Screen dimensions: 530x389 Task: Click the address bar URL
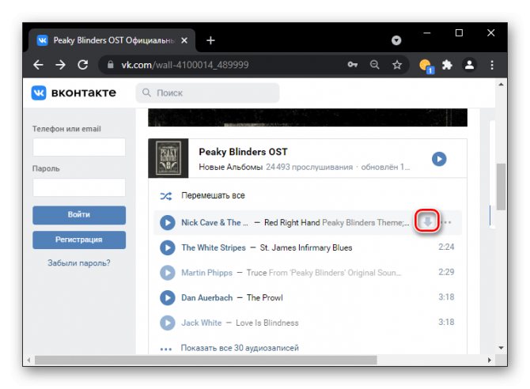click(x=185, y=65)
